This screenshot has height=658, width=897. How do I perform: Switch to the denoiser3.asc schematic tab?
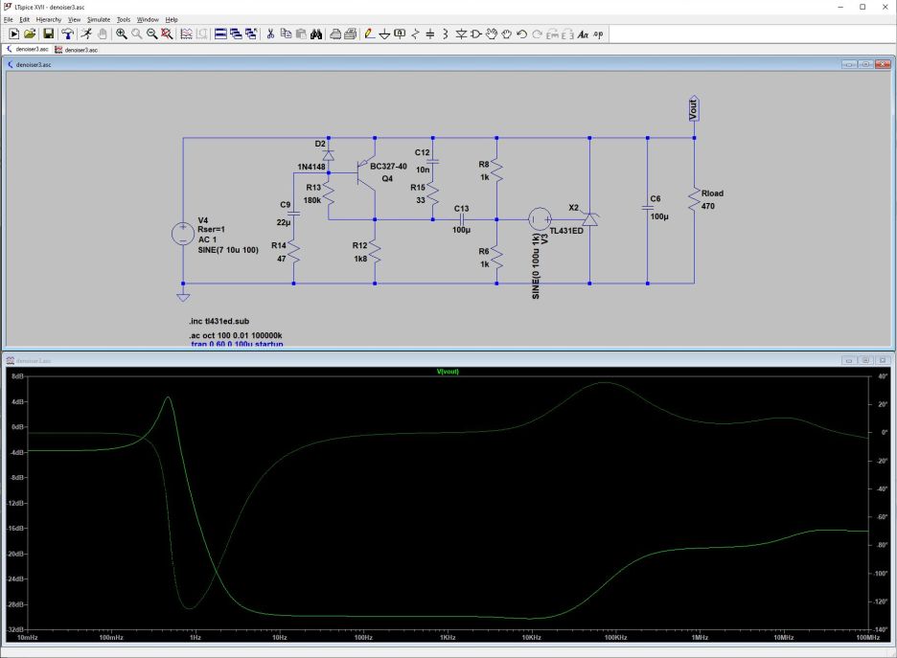pyautogui.click(x=28, y=49)
